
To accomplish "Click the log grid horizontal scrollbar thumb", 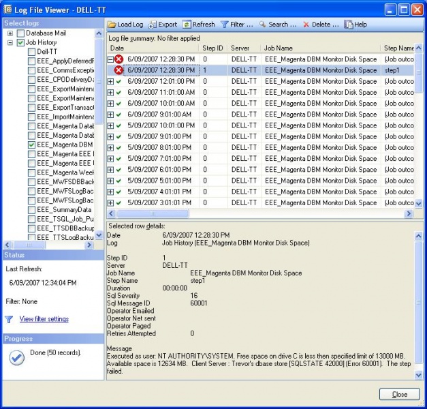I will point(153,214).
